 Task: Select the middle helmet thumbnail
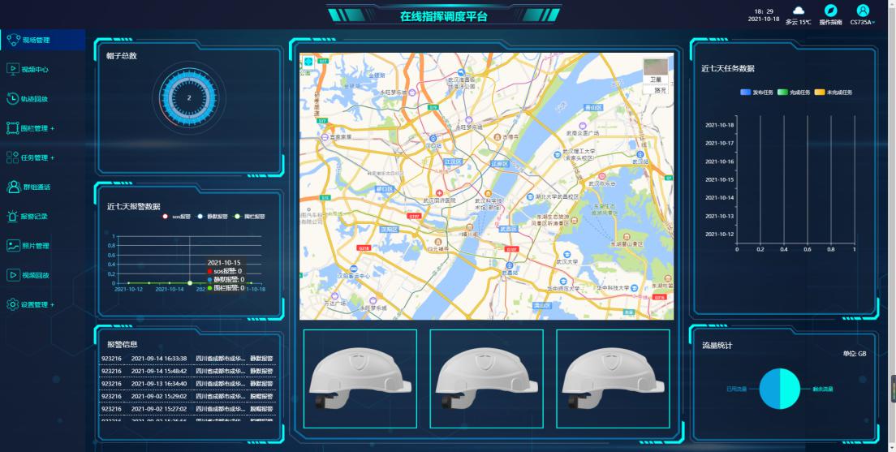pos(486,378)
